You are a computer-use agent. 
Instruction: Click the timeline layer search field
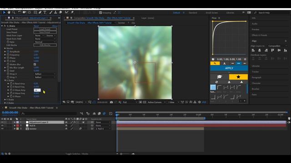click(49, 114)
